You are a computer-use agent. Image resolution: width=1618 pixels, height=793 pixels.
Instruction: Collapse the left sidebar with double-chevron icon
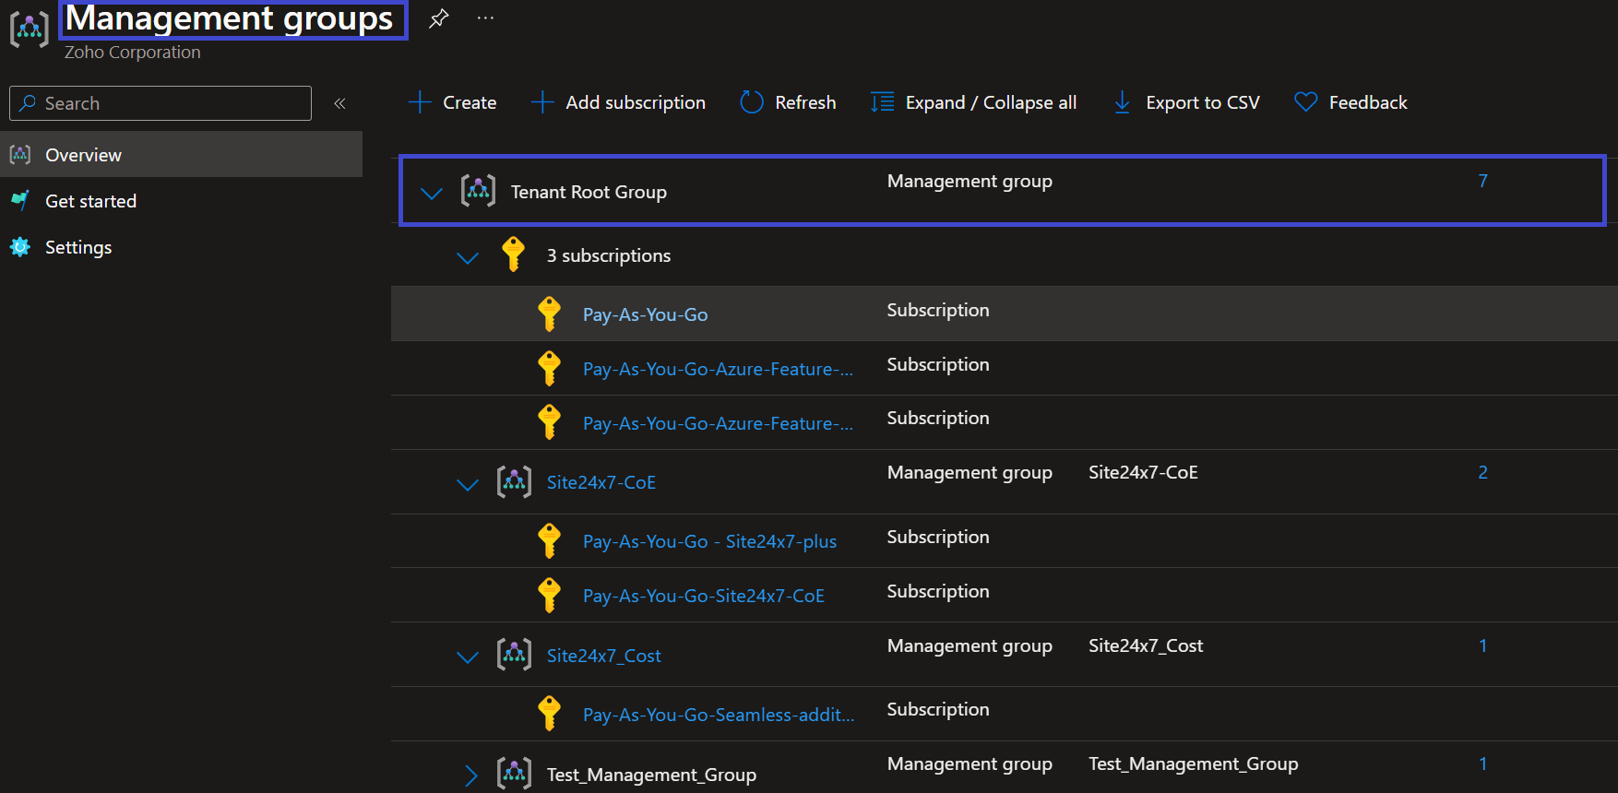pyautogui.click(x=339, y=103)
